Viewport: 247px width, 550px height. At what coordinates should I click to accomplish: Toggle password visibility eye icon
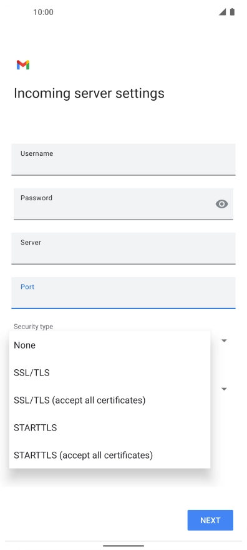[x=222, y=204]
